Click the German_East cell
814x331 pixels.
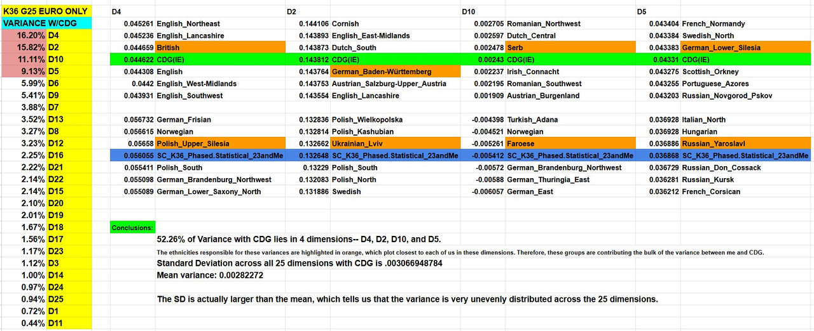(x=570, y=191)
